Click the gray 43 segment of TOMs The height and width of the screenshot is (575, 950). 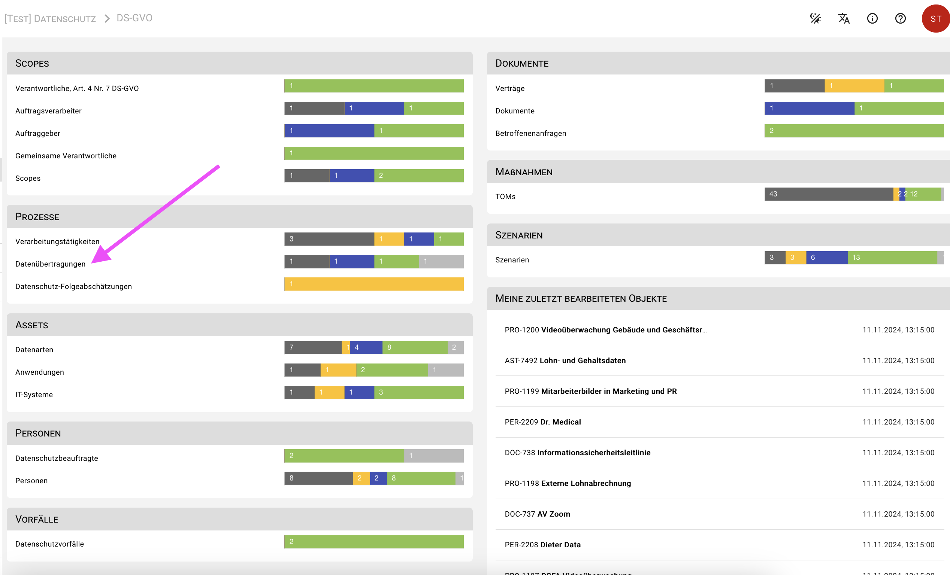(x=828, y=194)
